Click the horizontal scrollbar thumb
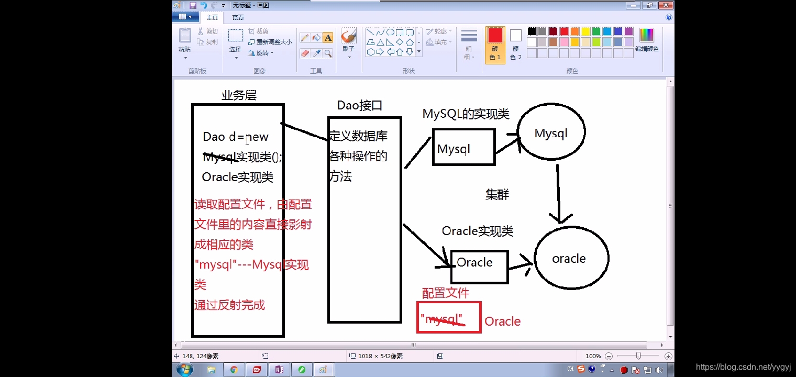Image resolution: width=796 pixels, height=377 pixels. [x=413, y=346]
